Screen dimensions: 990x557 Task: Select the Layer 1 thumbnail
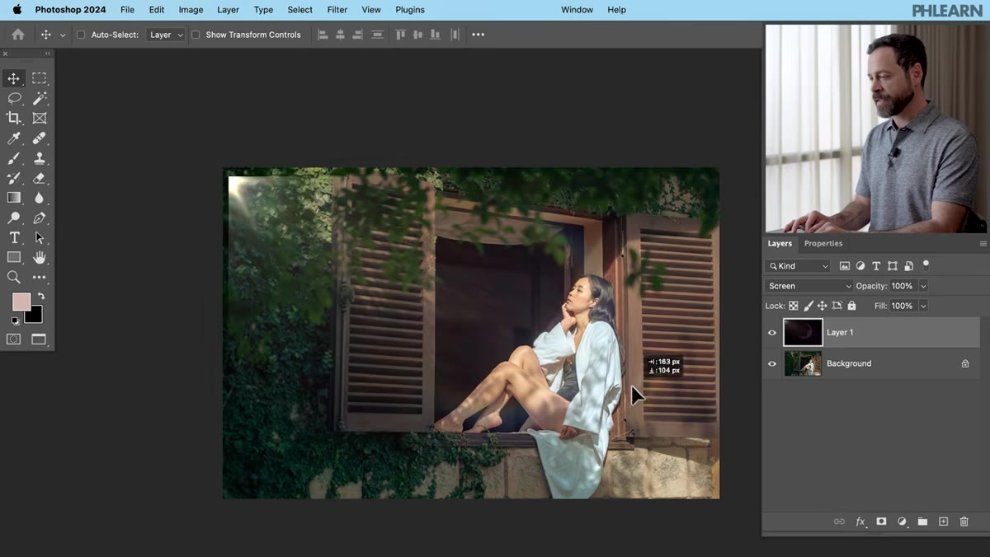pyautogui.click(x=803, y=332)
